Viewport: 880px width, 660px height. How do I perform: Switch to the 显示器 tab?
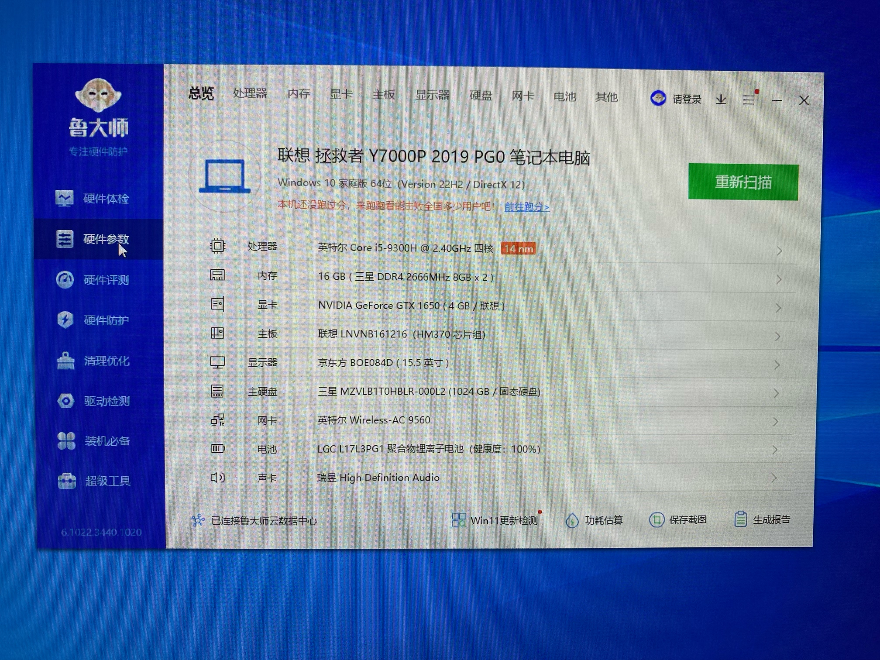pyautogui.click(x=432, y=95)
